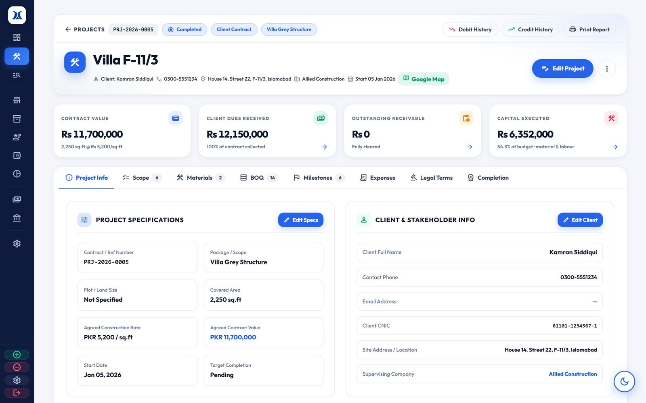646x403 pixels.
Task: Select the Project Info tab
Action: 86,178
